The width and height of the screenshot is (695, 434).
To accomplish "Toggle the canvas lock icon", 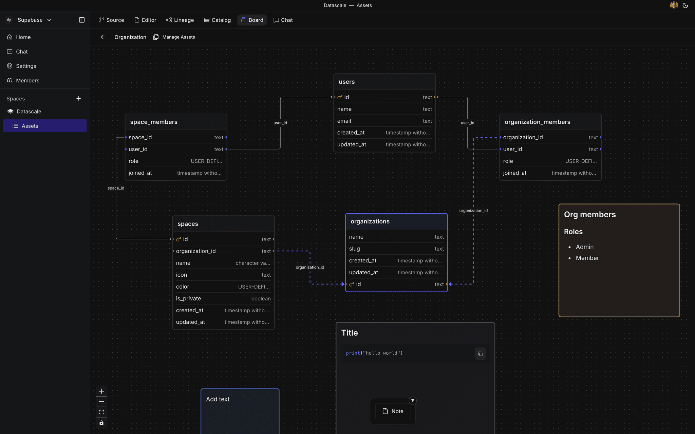I will pyautogui.click(x=101, y=423).
